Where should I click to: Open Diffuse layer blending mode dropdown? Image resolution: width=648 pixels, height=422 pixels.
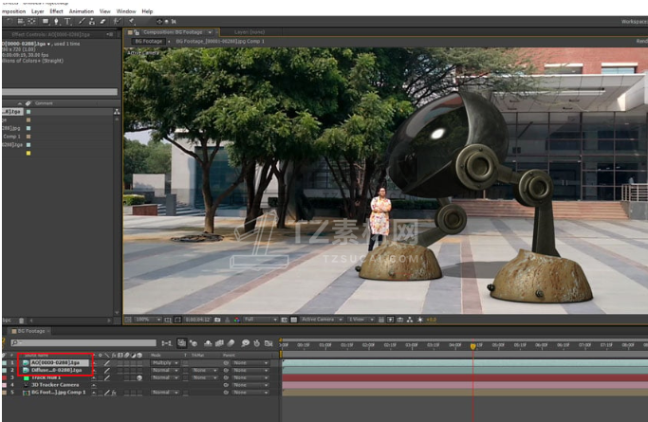click(x=165, y=371)
